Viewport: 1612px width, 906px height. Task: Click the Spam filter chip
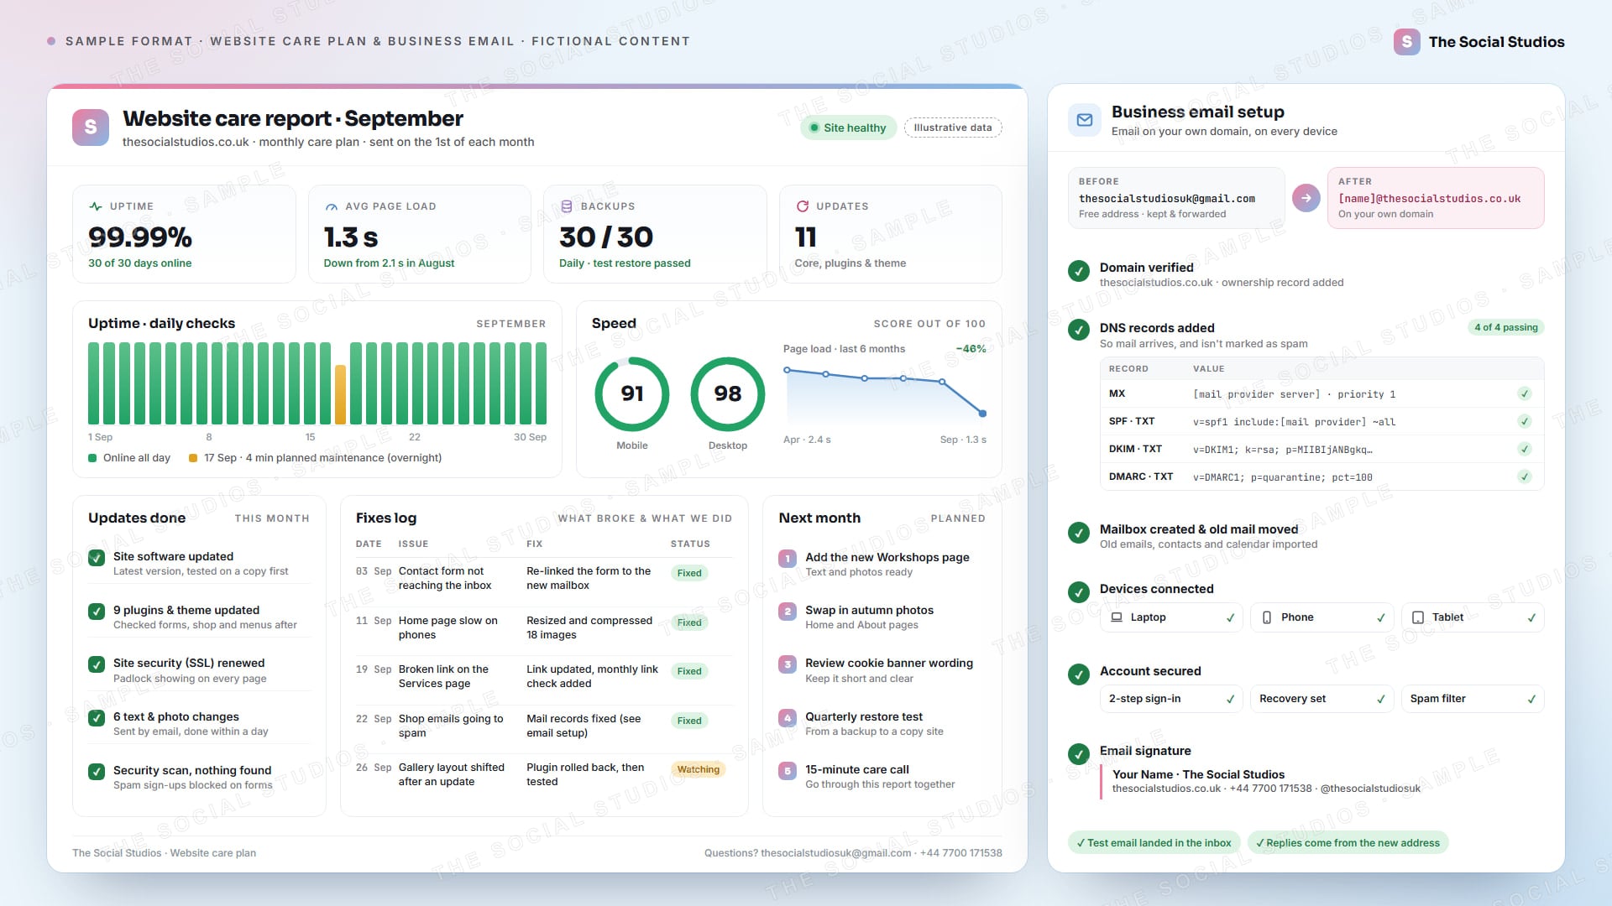pyautogui.click(x=1473, y=699)
